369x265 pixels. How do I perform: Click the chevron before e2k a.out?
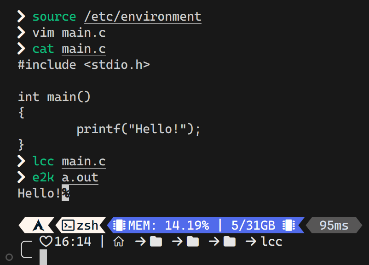tap(21, 177)
